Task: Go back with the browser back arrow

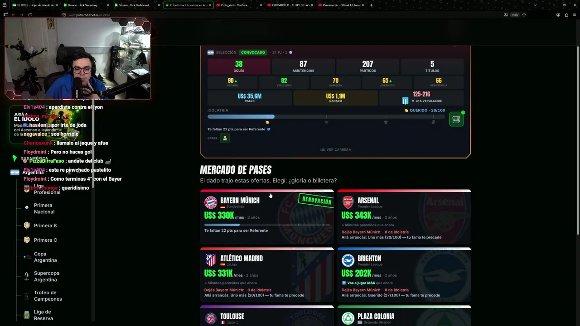Action: click(x=14, y=14)
